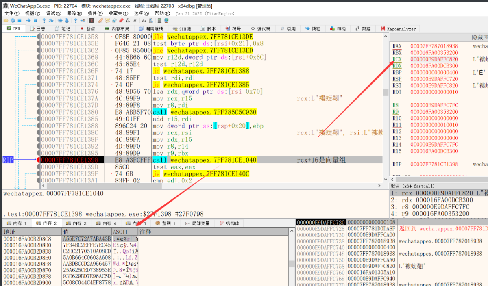Open the 调试 menu

pos(54,13)
